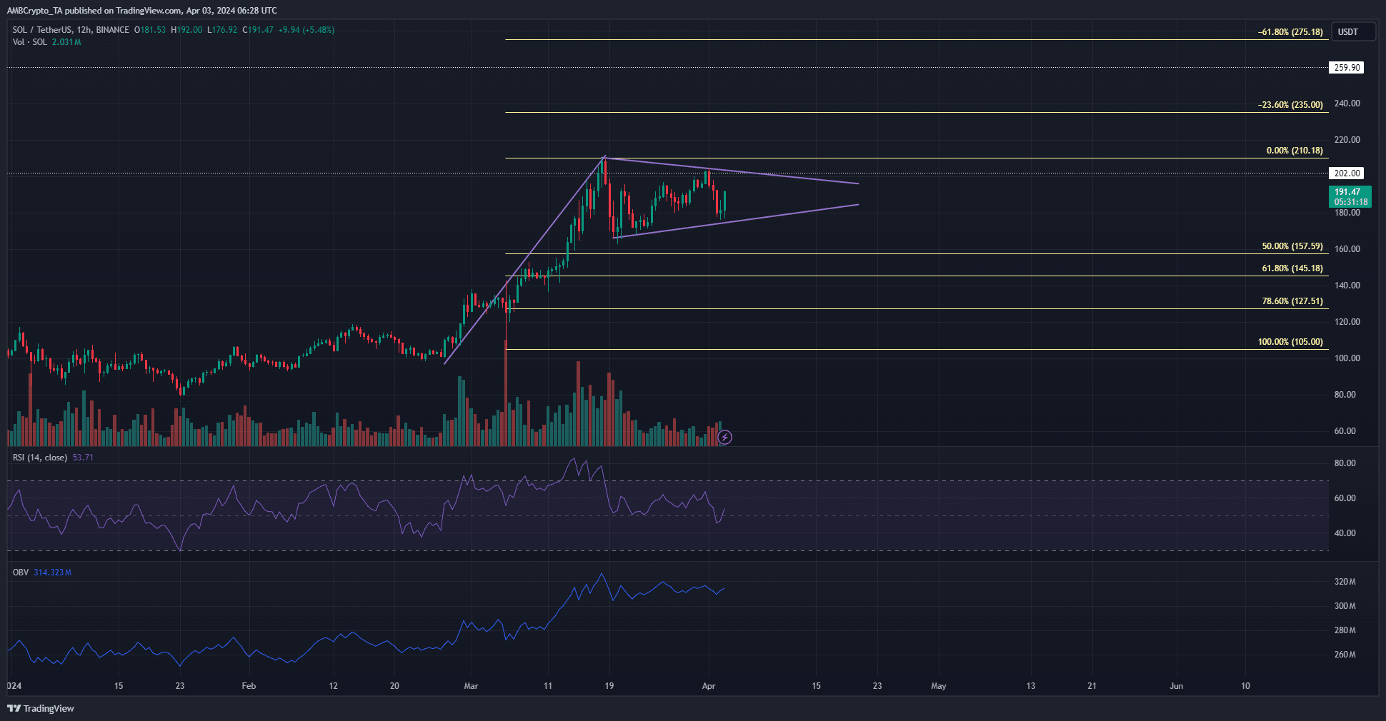
Task: Open the USDT currency selector
Action: (x=1353, y=31)
